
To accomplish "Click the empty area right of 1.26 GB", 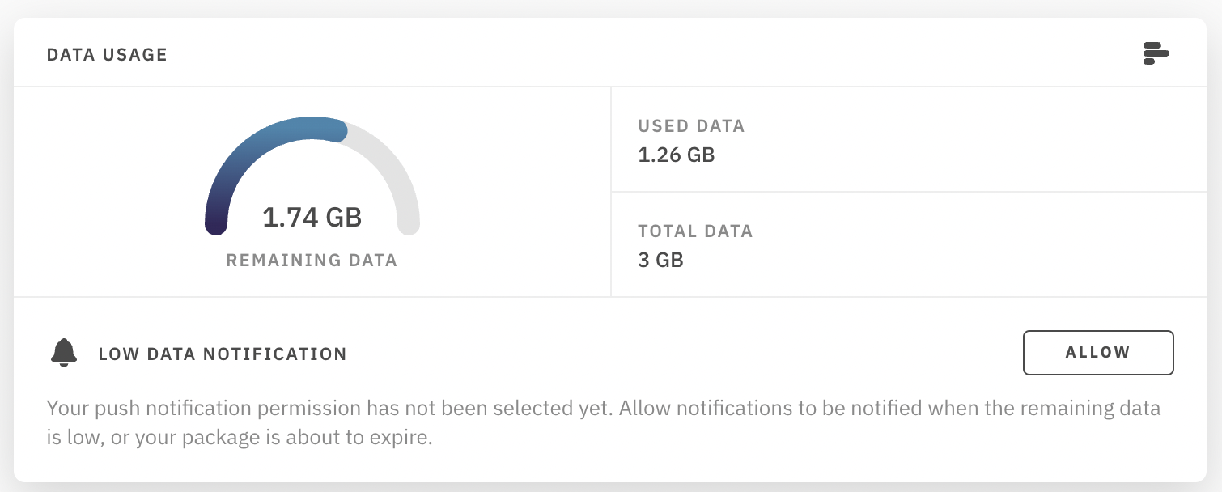I will pos(955,155).
